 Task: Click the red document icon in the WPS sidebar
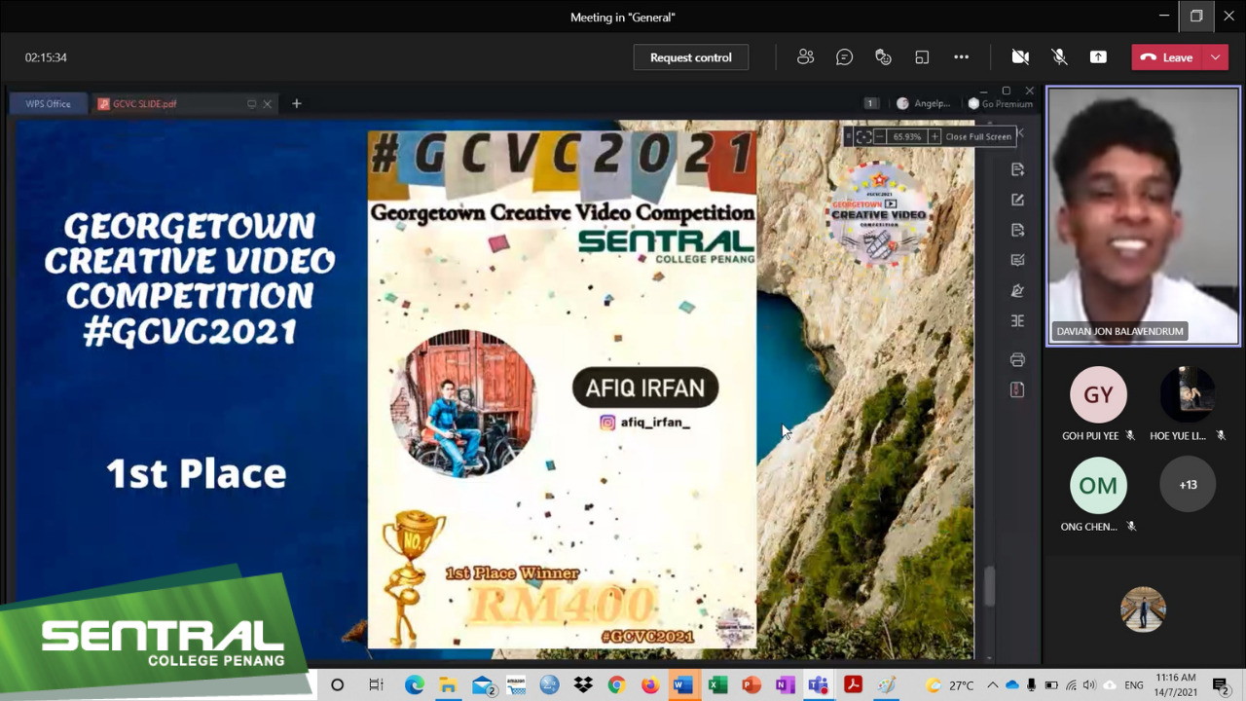[x=1017, y=389]
